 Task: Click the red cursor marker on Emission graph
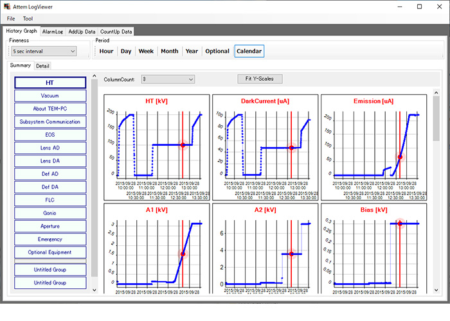pos(400,157)
